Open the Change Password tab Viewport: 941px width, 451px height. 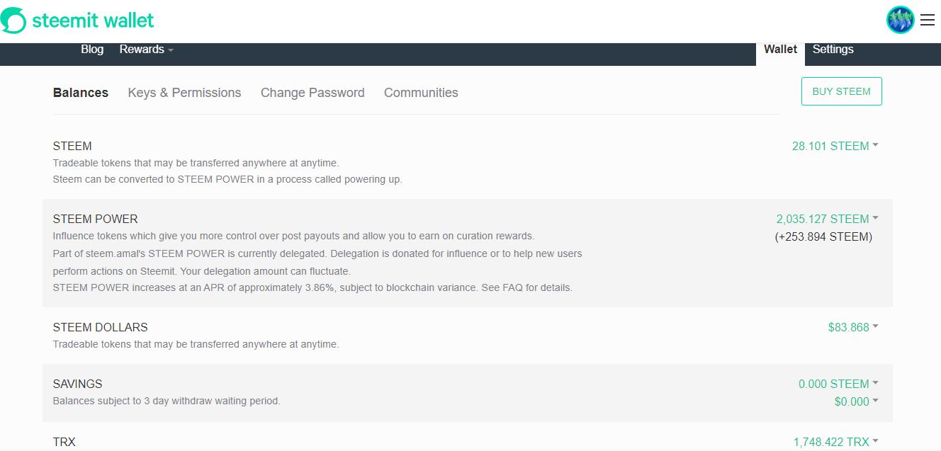312,93
